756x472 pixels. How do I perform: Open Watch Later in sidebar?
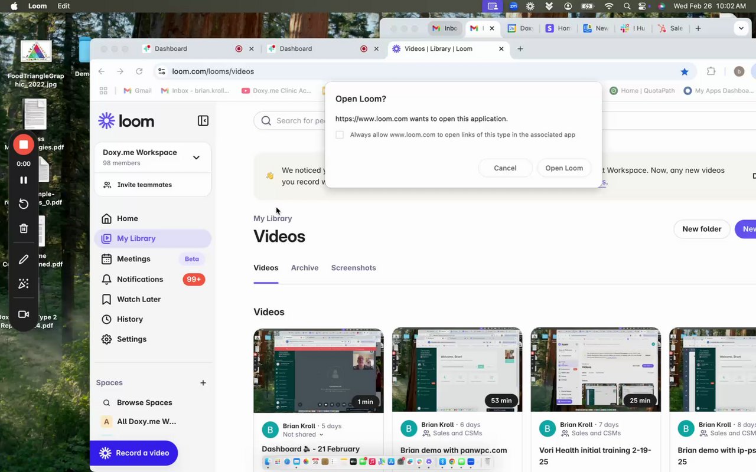pyautogui.click(x=152, y=299)
